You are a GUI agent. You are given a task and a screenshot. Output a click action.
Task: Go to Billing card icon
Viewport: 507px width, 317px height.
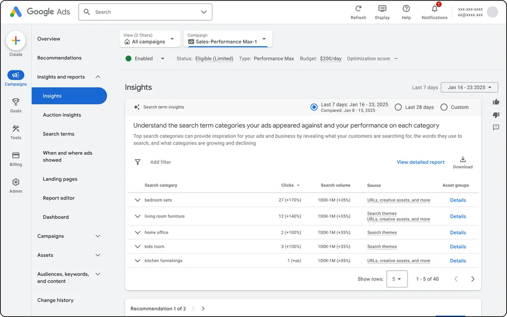[16, 155]
